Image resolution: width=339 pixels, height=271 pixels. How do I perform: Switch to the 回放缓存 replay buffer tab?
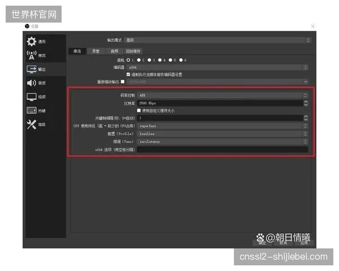[133, 51]
